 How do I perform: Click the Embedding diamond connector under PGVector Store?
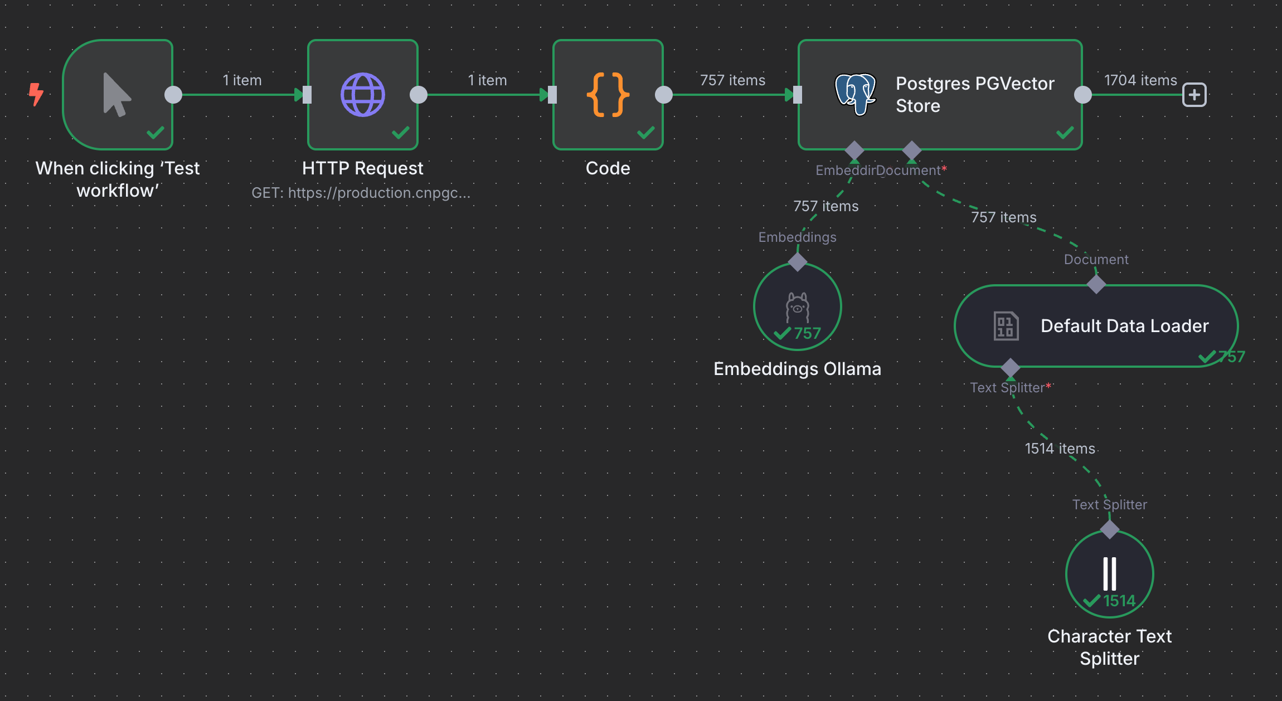pyautogui.click(x=854, y=150)
